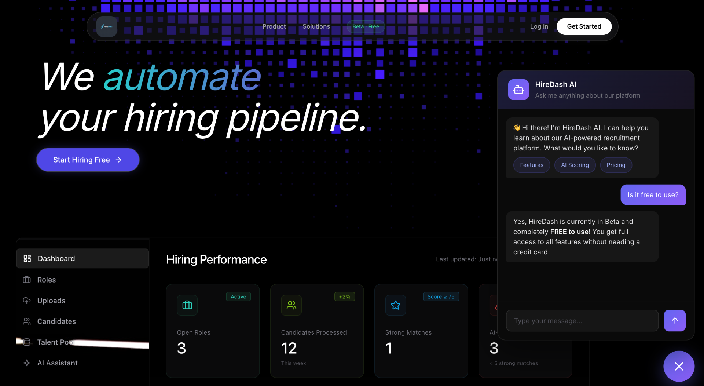
Task: Select the Features quick reply chip
Action: tap(532, 165)
